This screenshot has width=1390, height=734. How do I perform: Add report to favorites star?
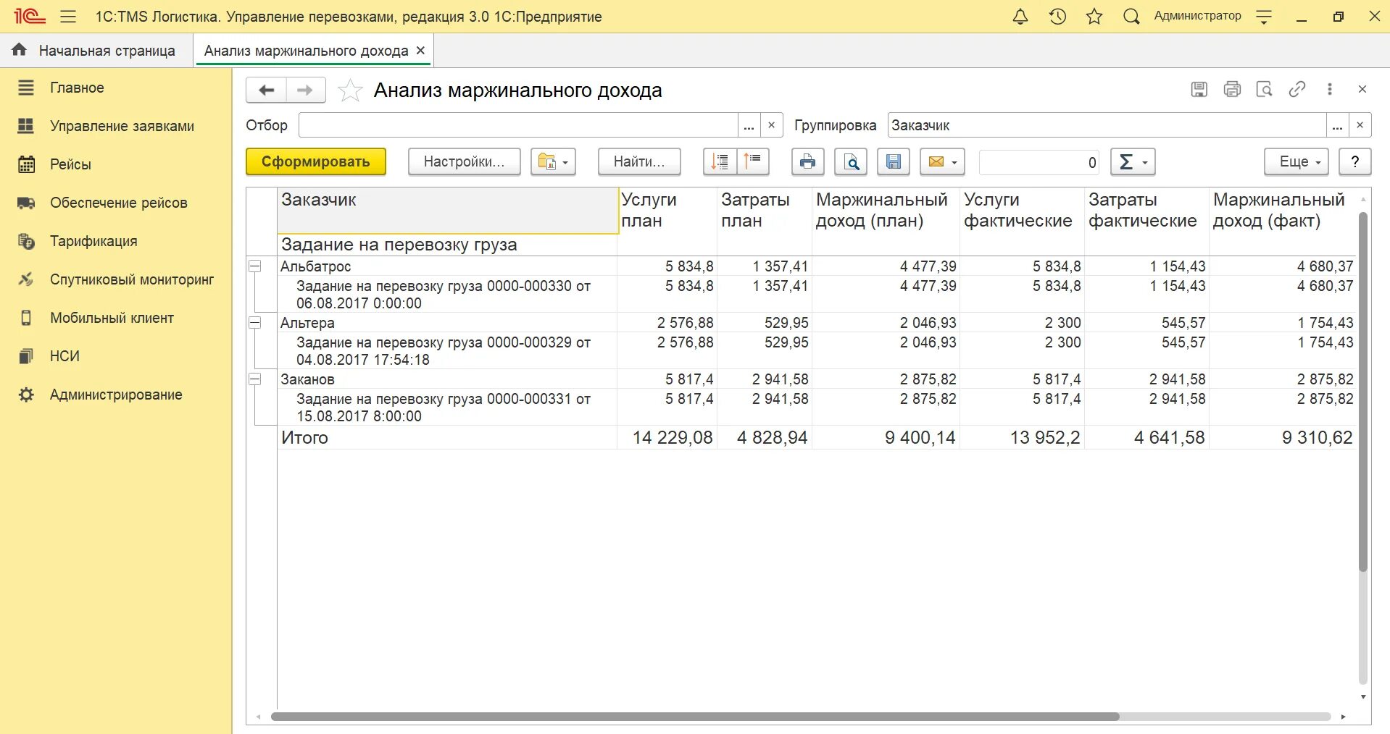[x=350, y=90]
